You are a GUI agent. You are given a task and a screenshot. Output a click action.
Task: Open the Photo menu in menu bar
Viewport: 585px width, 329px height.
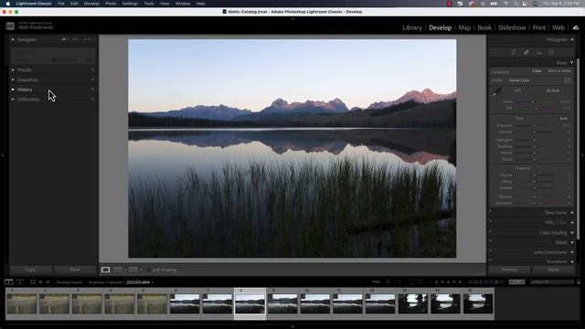click(x=111, y=4)
